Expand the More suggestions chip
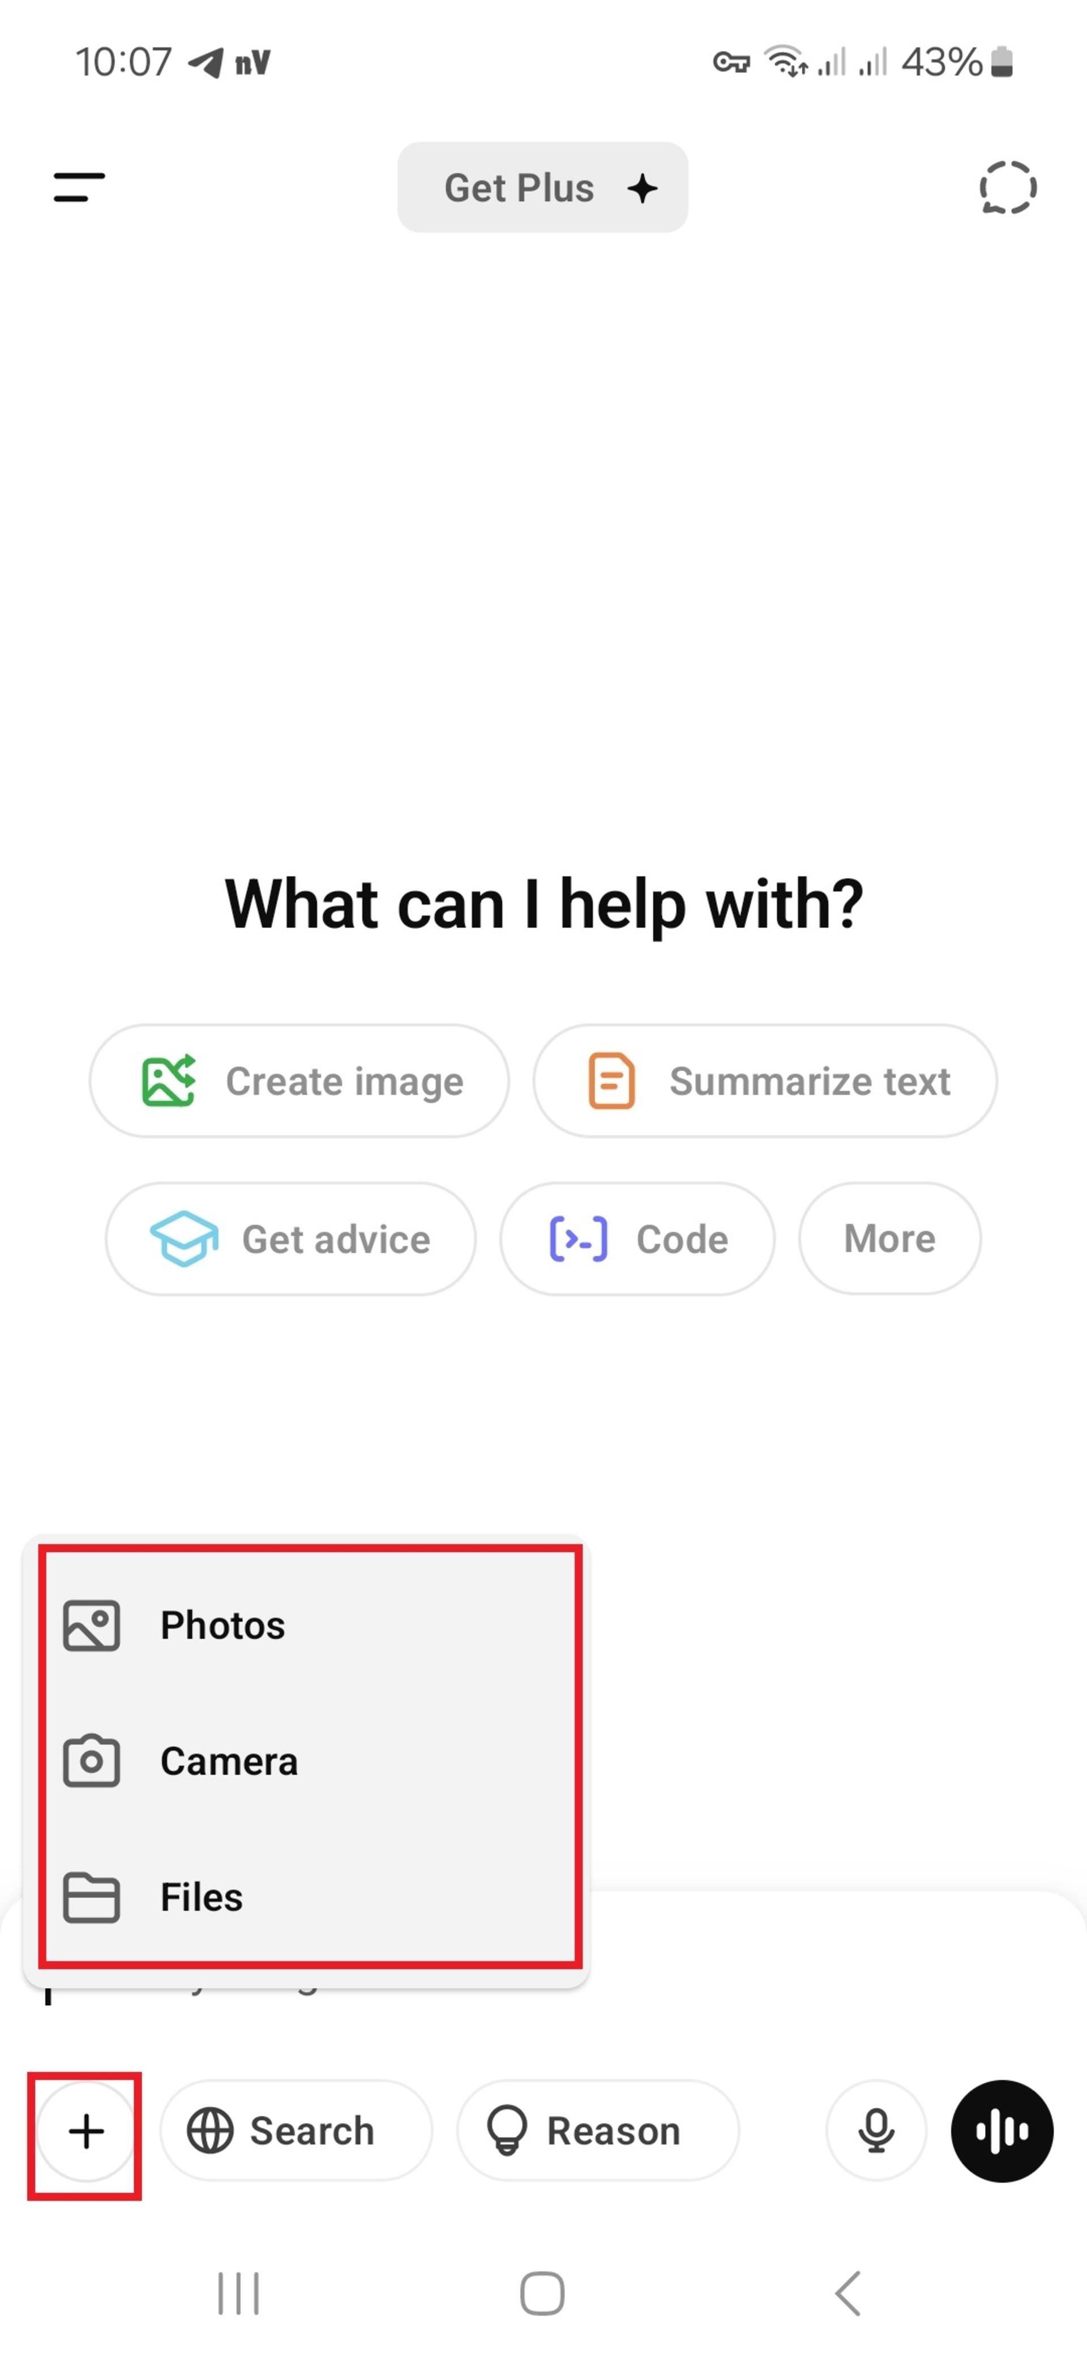 889,1239
